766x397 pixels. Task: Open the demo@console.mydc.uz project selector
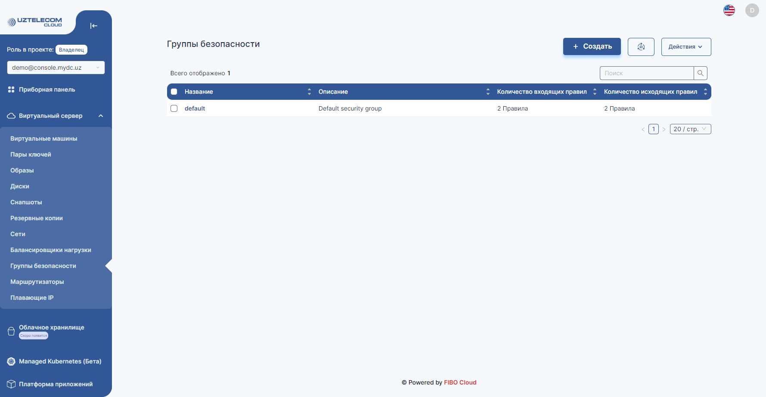tap(56, 68)
